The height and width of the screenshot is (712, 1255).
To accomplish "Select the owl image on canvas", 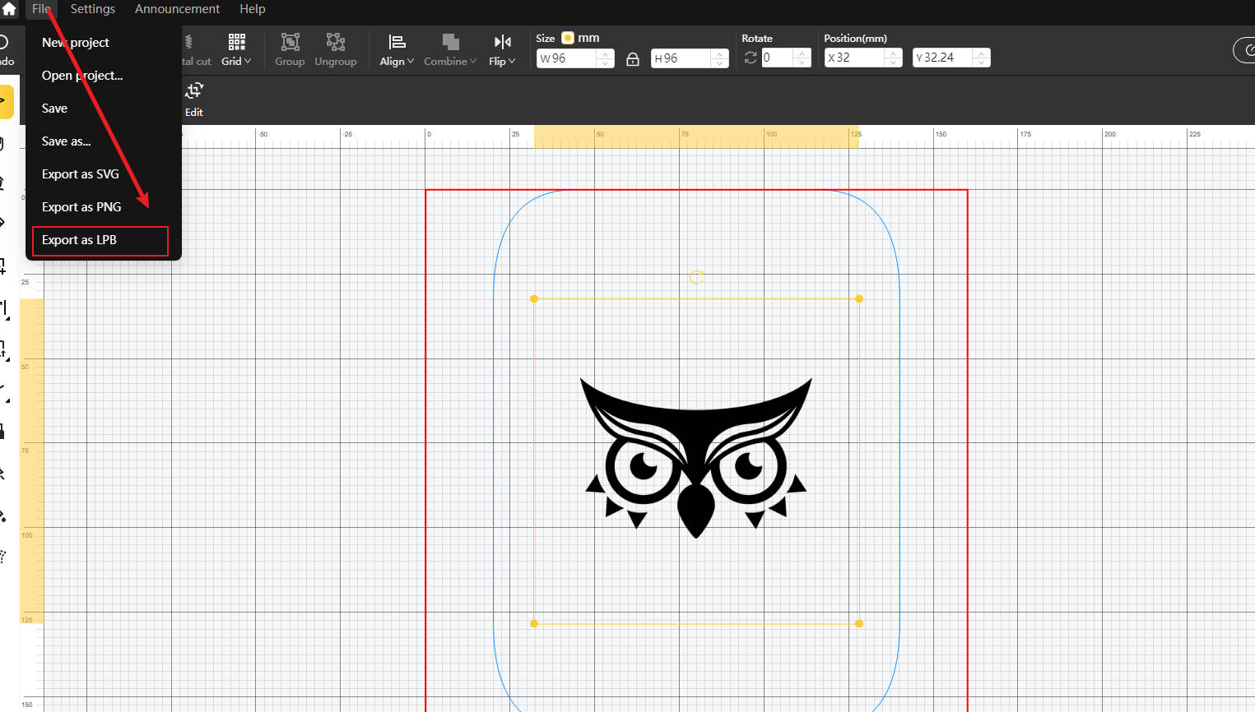I will click(x=696, y=457).
